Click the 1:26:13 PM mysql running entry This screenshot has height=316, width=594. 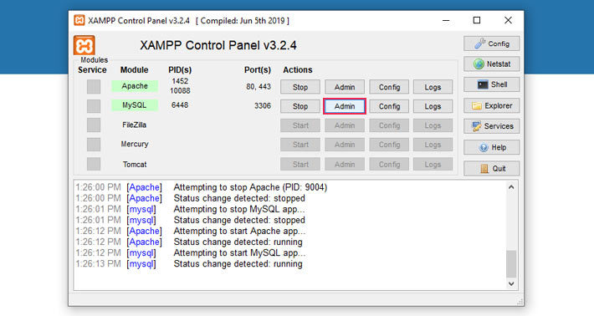[x=188, y=264]
